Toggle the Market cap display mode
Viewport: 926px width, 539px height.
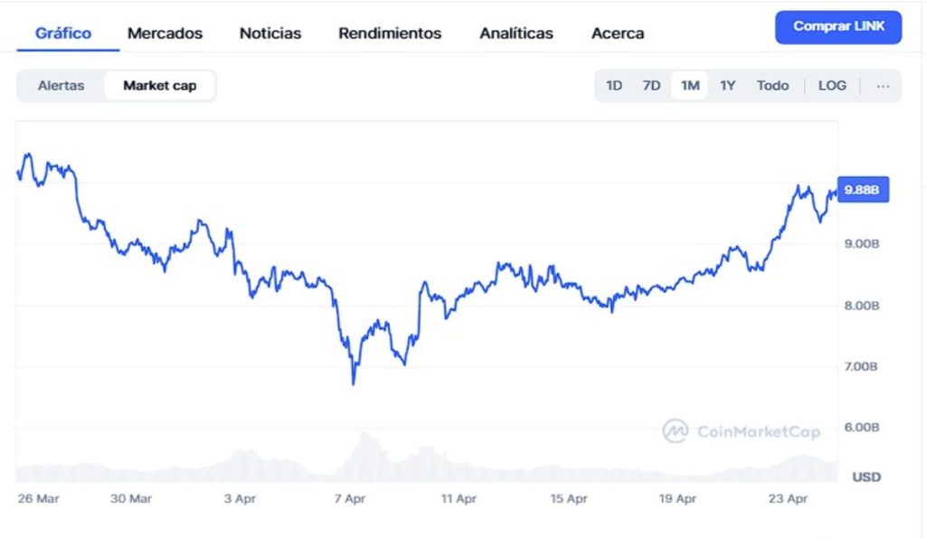coord(160,85)
